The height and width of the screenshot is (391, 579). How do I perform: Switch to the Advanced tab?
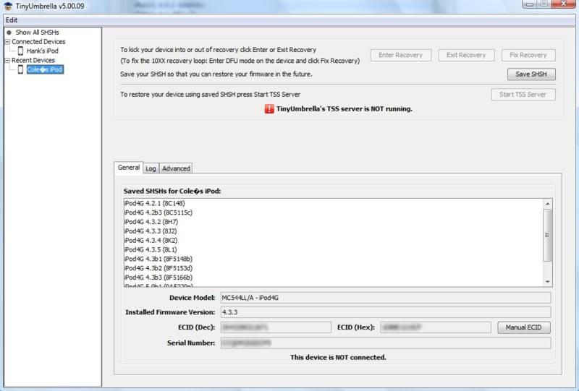pyautogui.click(x=176, y=168)
